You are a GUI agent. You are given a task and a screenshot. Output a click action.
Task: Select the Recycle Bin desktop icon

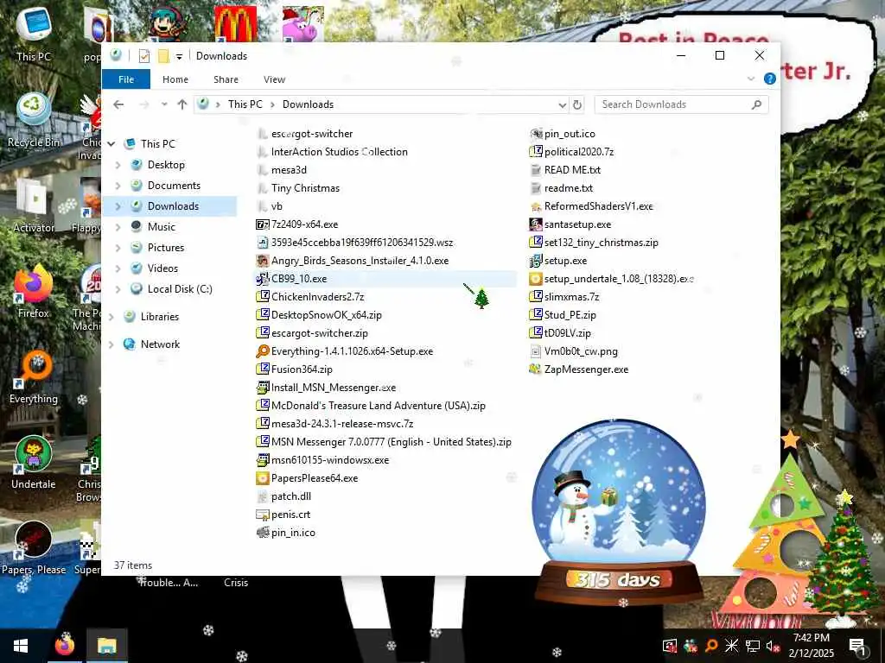click(x=34, y=121)
